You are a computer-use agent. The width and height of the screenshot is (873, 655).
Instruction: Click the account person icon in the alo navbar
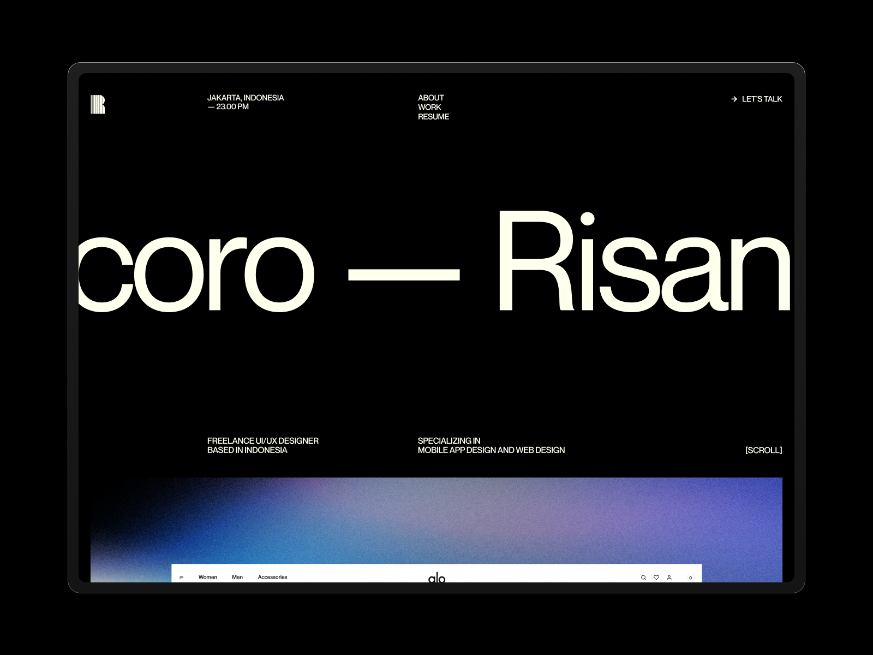[x=669, y=577]
